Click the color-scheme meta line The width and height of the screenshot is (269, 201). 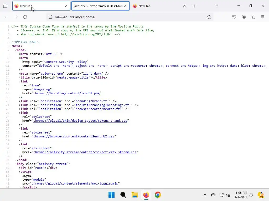(64, 74)
